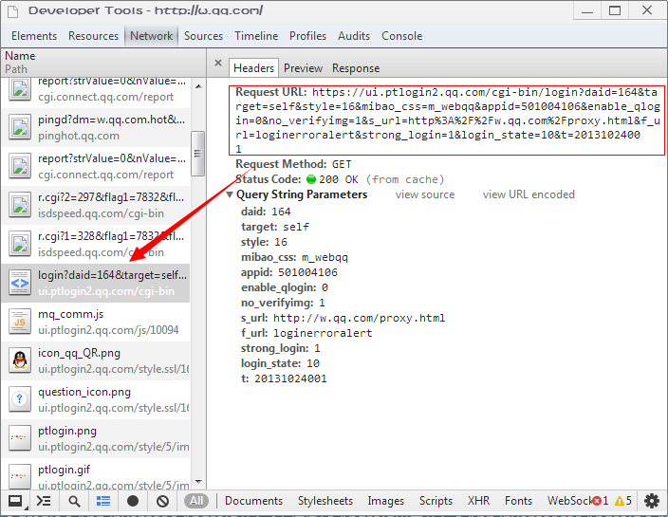
Task: Click the appid value 501004106
Action: pos(307,272)
